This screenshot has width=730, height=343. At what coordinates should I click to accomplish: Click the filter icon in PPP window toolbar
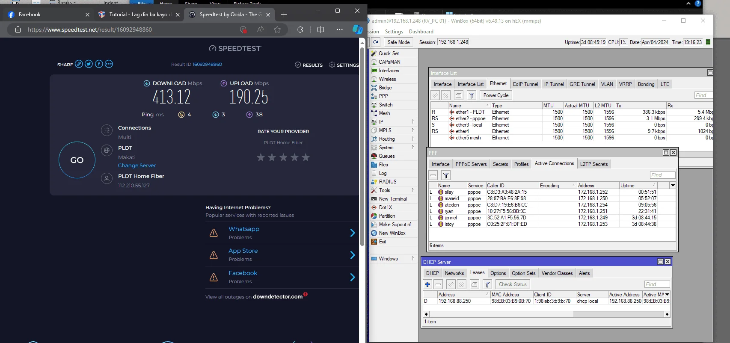tap(445, 175)
